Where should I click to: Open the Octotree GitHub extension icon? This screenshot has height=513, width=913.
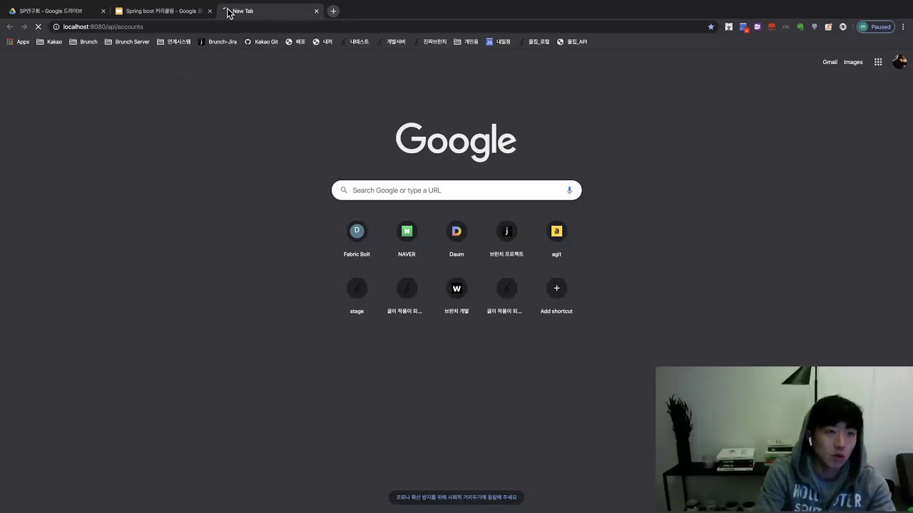pyautogui.click(x=814, y=26)
